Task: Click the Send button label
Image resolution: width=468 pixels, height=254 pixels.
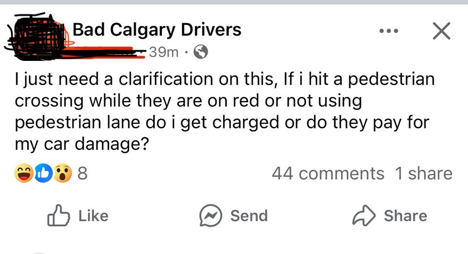Action: (x=249, y=216)
